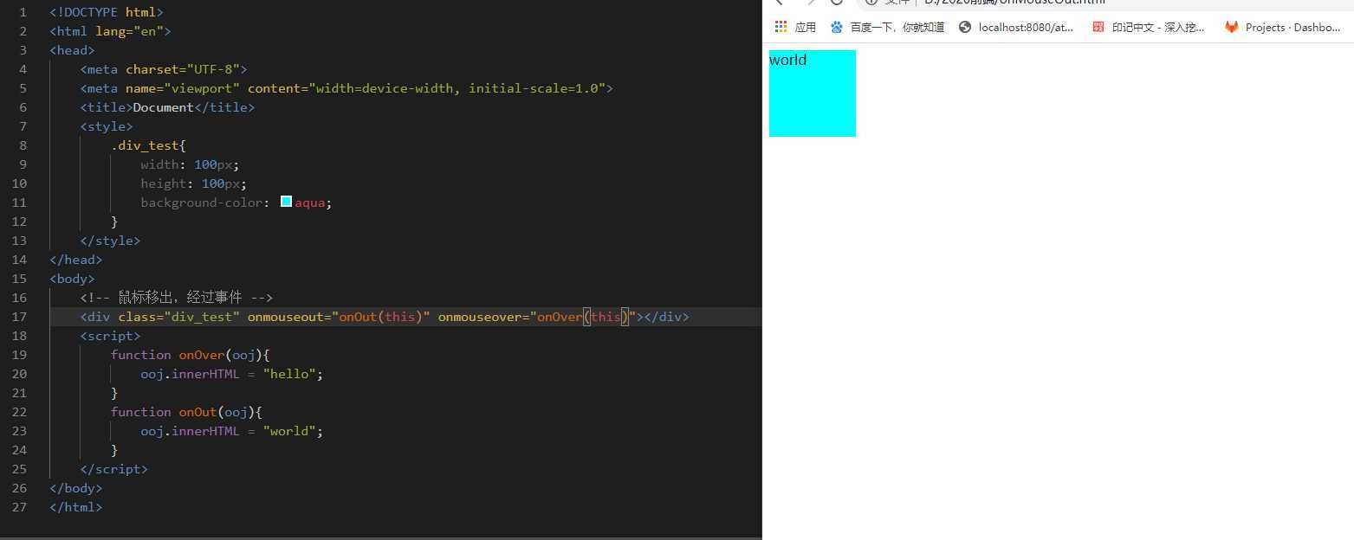1354x540 pixels.
Task: Click the lang="en" attribute
Action: click(129, 31)
